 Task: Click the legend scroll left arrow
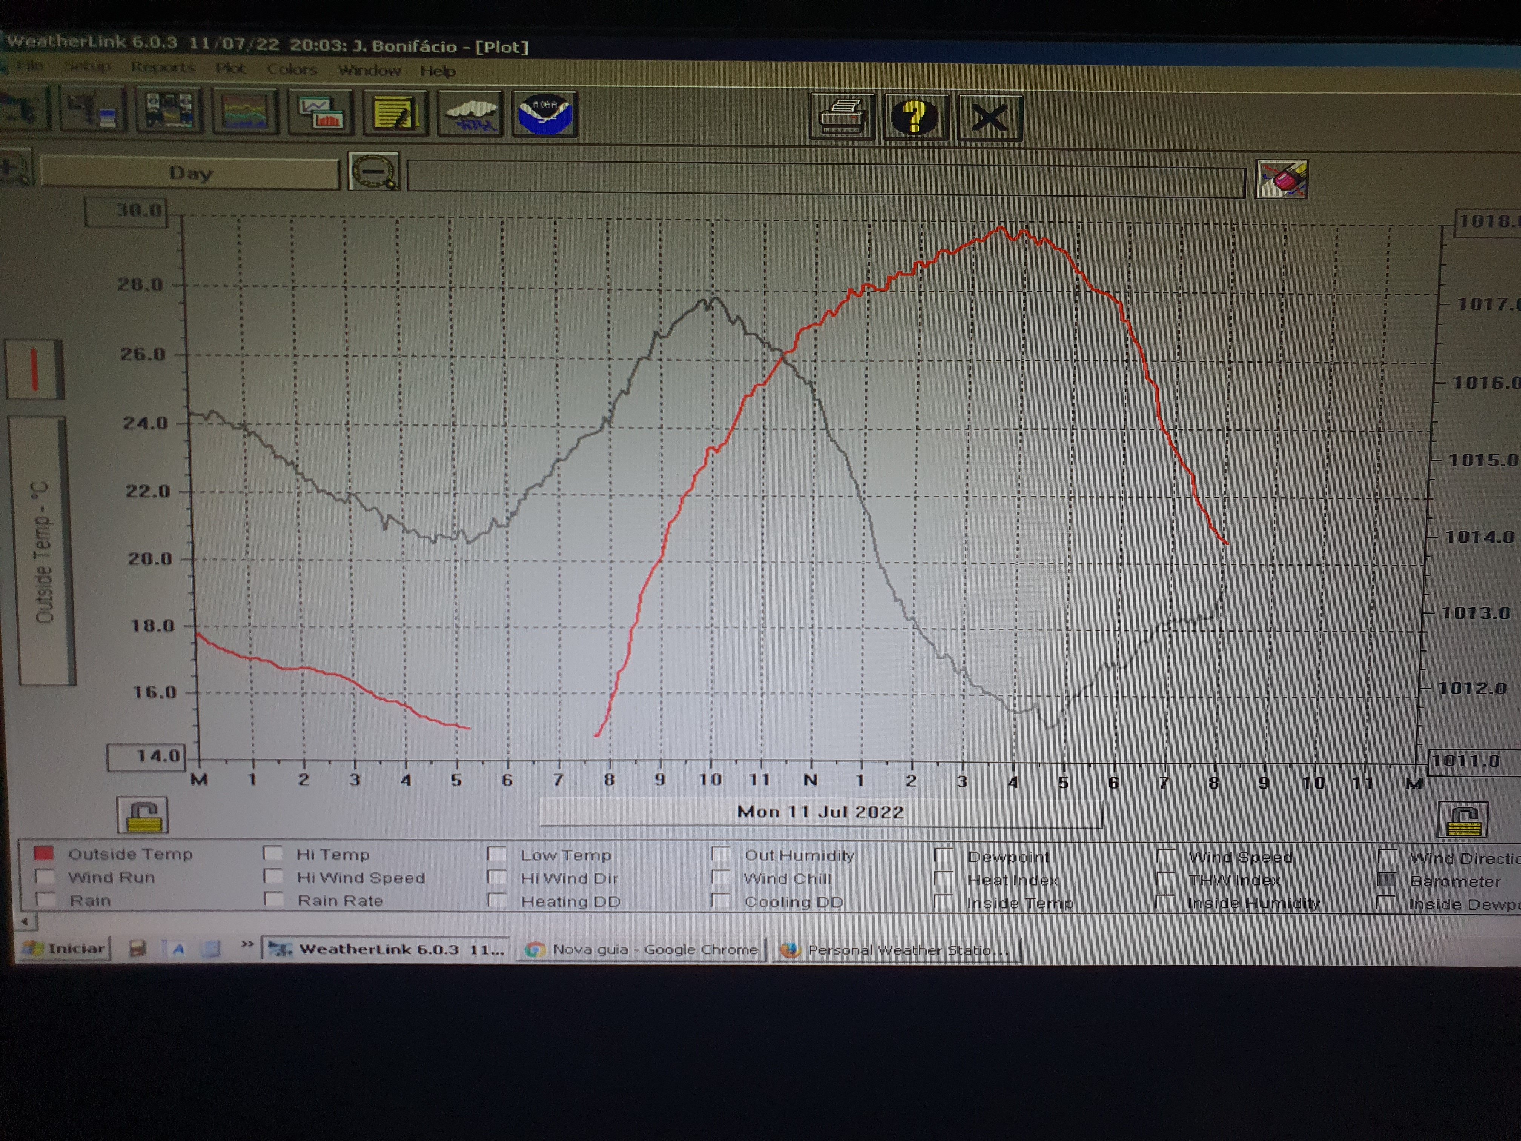(x=25, y=921)
